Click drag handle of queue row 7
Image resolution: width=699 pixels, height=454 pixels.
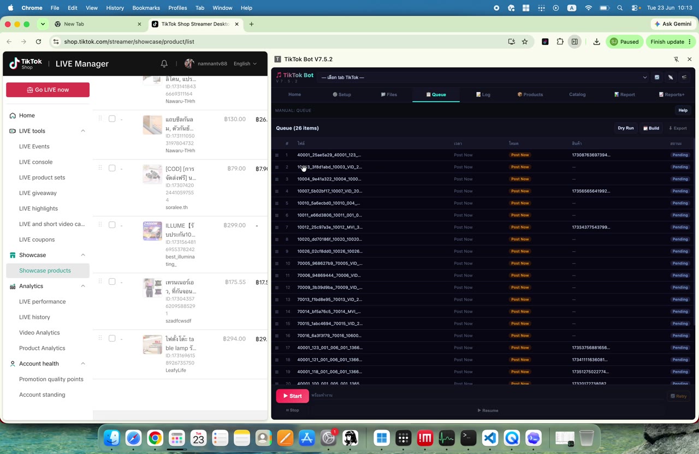[277, 228]
